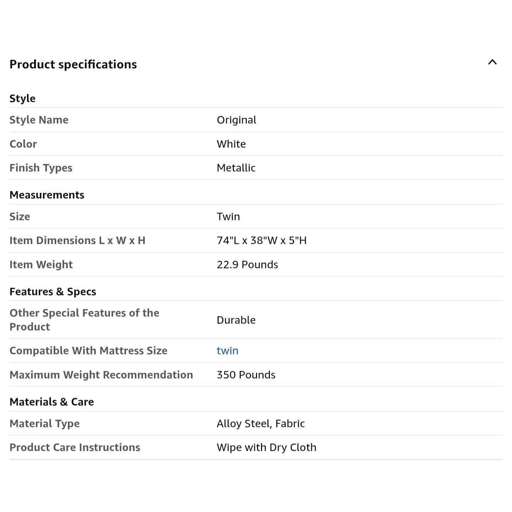Select the White color value

[231, 144]
